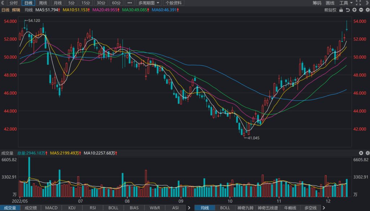Switch sub-chart to BOLL indicator

click(113, 208)
